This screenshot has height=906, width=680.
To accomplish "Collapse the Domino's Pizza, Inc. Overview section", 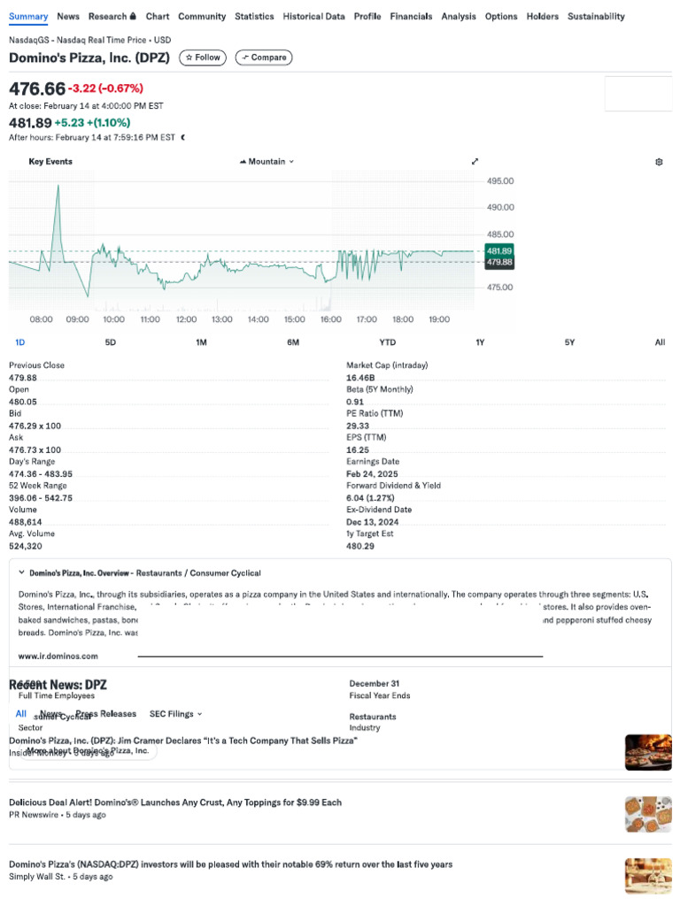I will 21,573.
